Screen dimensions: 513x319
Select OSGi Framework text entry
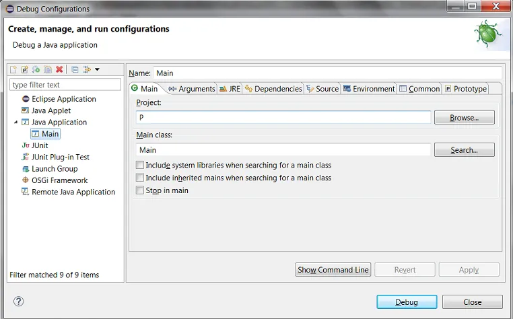coord(59,180)
